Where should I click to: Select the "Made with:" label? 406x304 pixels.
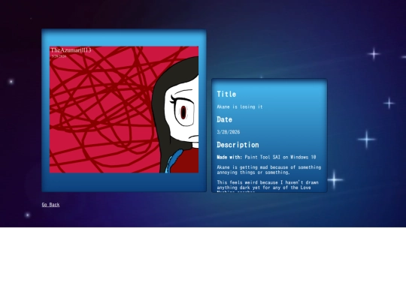229,157
